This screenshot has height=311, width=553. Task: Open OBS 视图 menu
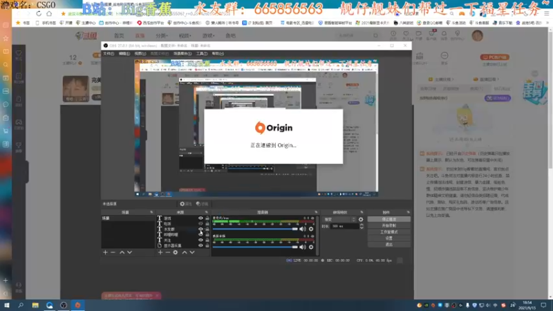[140, 54]
